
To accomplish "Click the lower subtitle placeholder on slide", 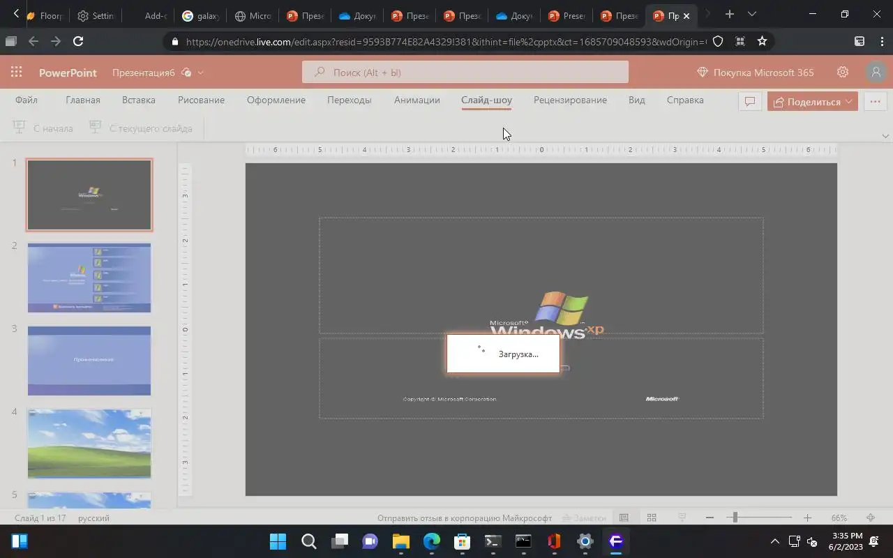I will pos(541,378).
